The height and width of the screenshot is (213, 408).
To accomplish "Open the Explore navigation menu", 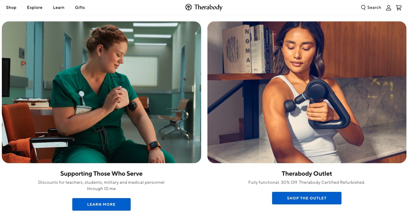I will click(35, 8).
